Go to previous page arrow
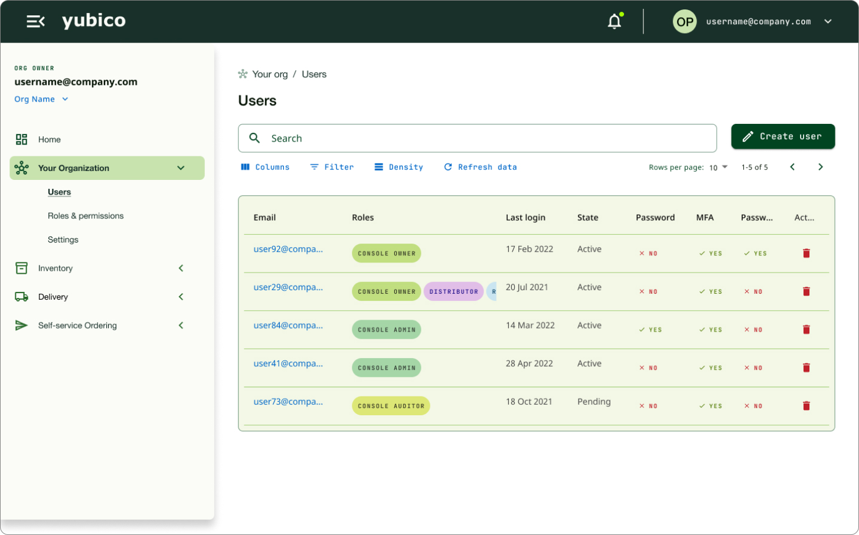The image size is (859, 535). coord(792,167)
